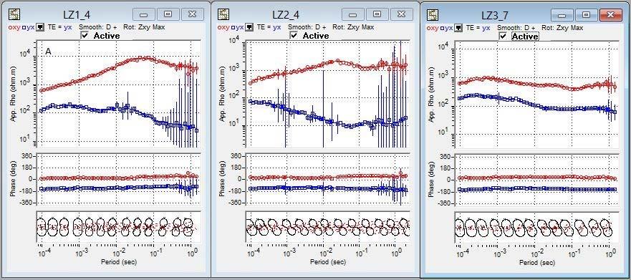
Task: Uncheck the Active checkbox in LZ2_4
Action: 294,35
